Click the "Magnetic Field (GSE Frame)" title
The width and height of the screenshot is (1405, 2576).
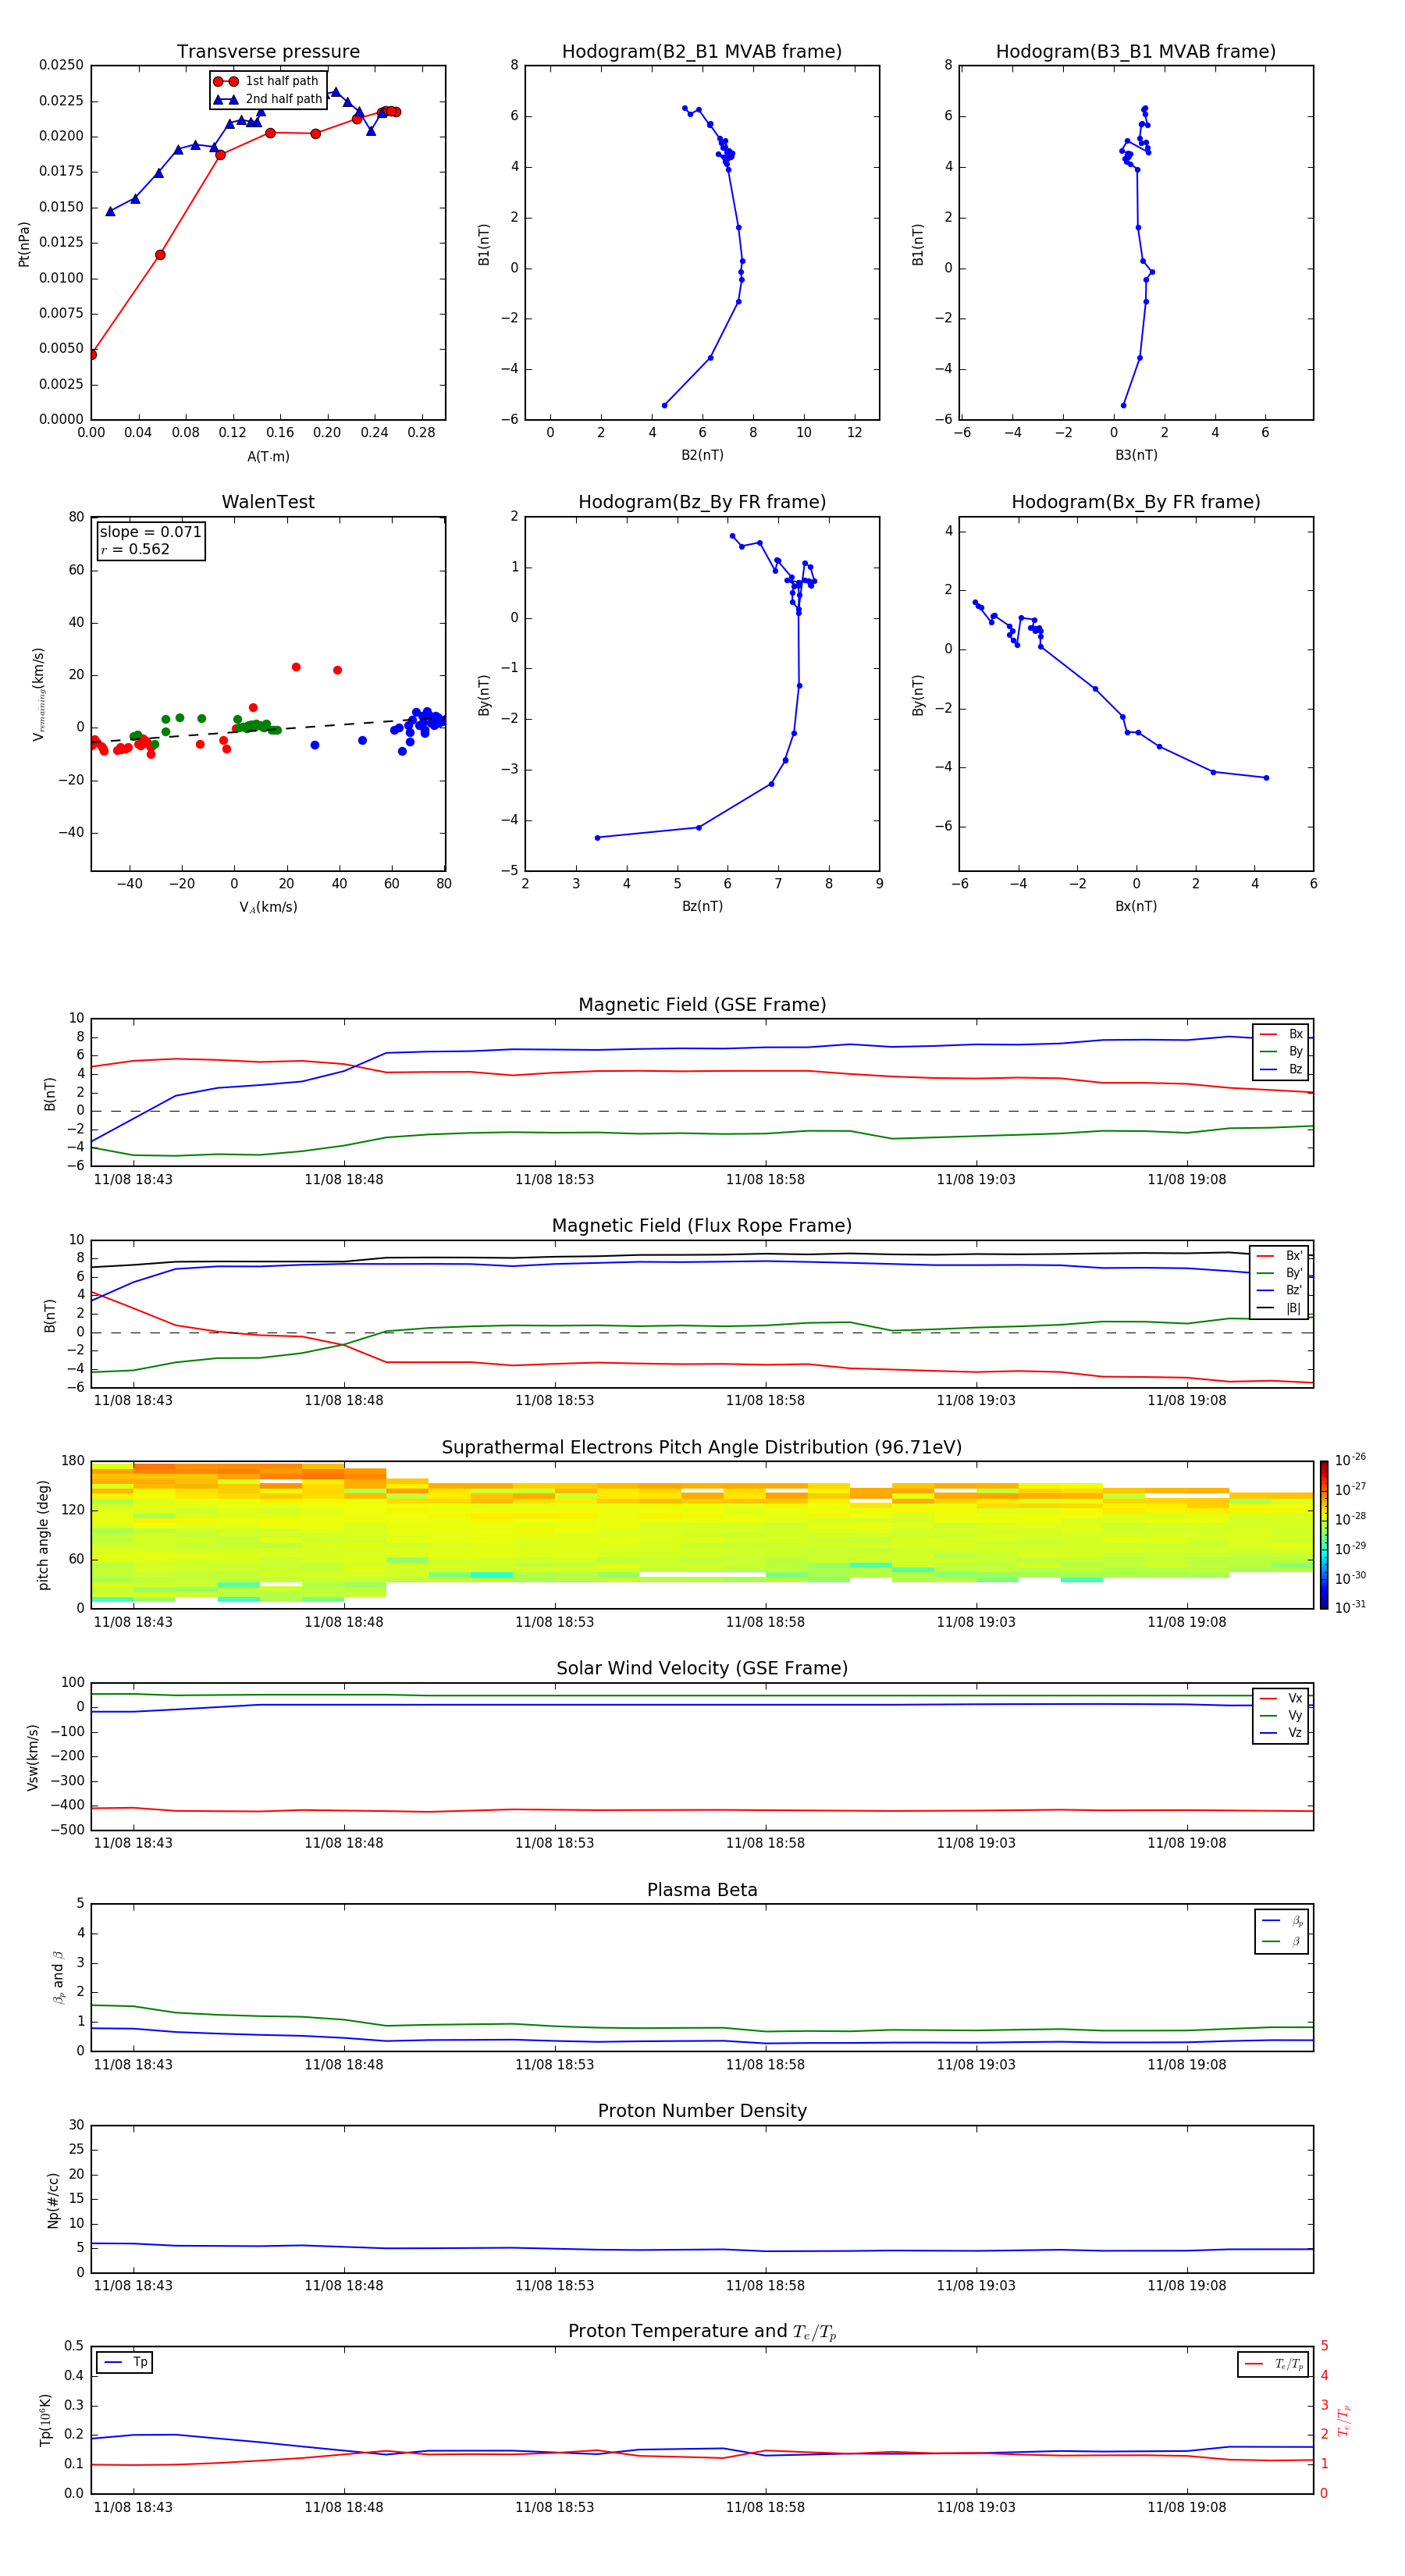pyautogui.click(x=702, y=1005)
